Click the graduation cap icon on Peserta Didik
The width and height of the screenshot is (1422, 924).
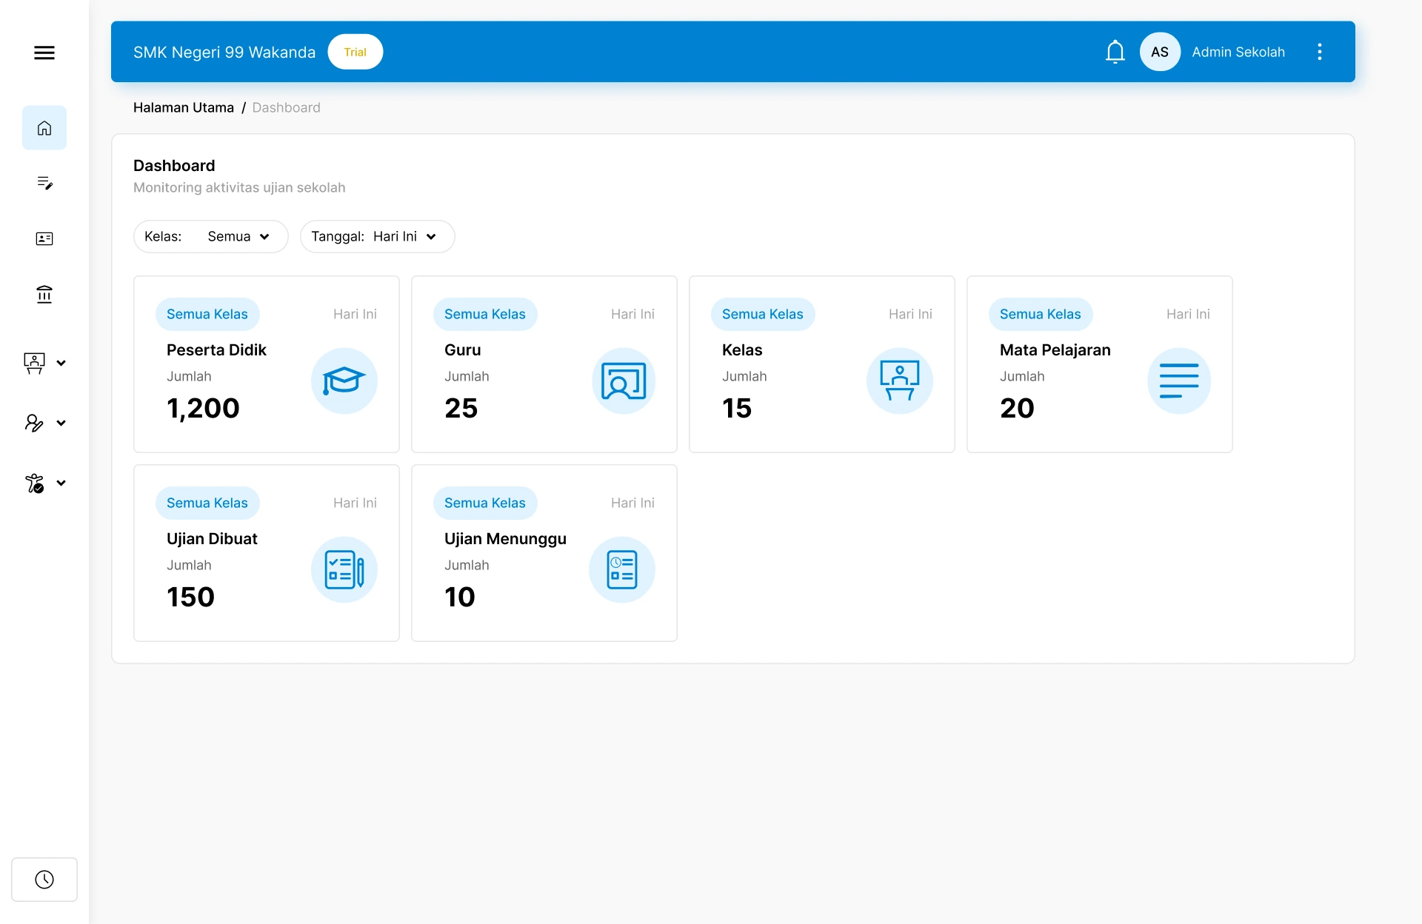coord(344,381)
